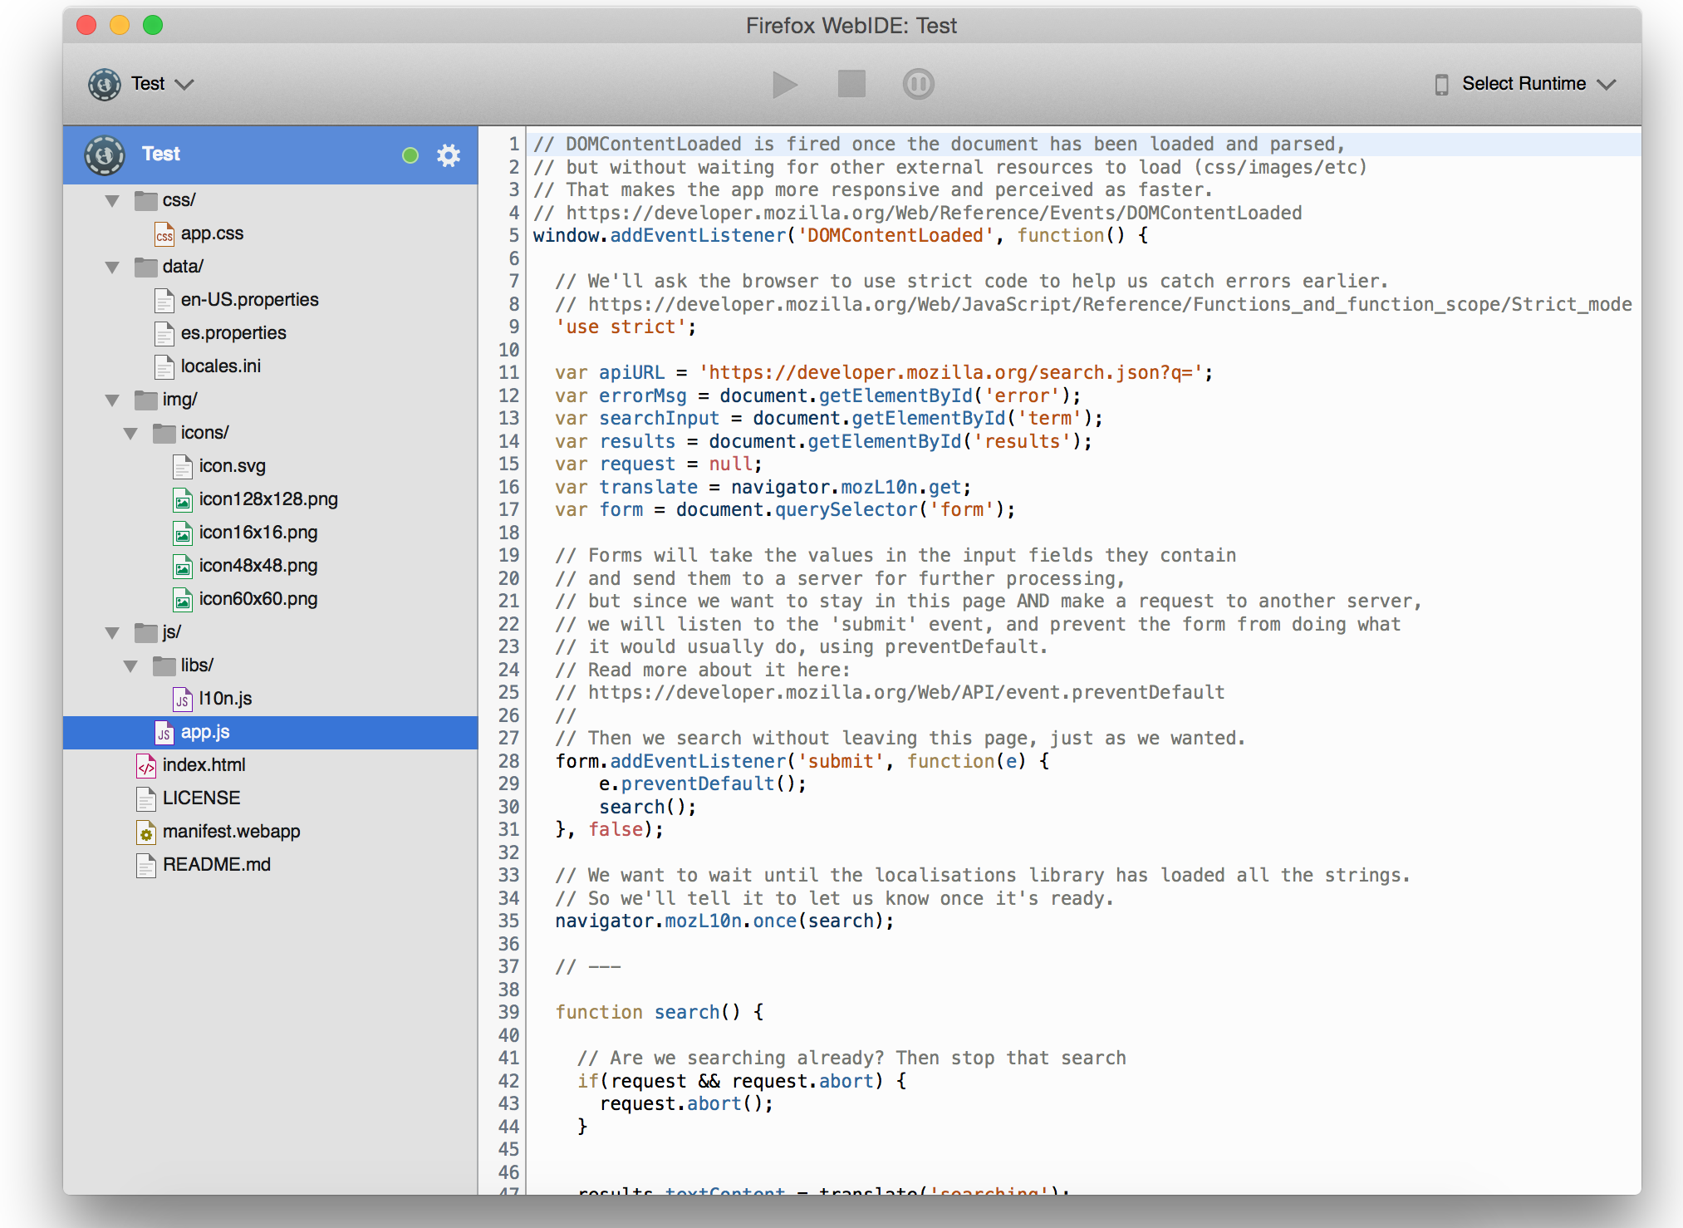The image size is (1683, 1228).
Task: Click the app.css file icon
Action: (x=164, y=234)
